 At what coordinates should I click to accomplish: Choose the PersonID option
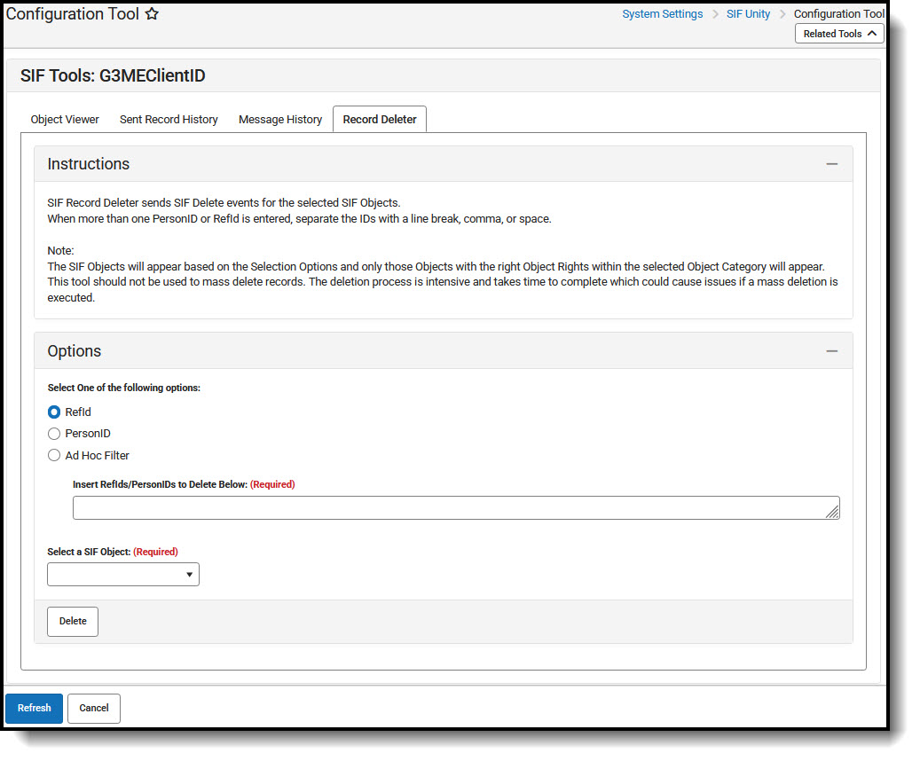(53, 433)
